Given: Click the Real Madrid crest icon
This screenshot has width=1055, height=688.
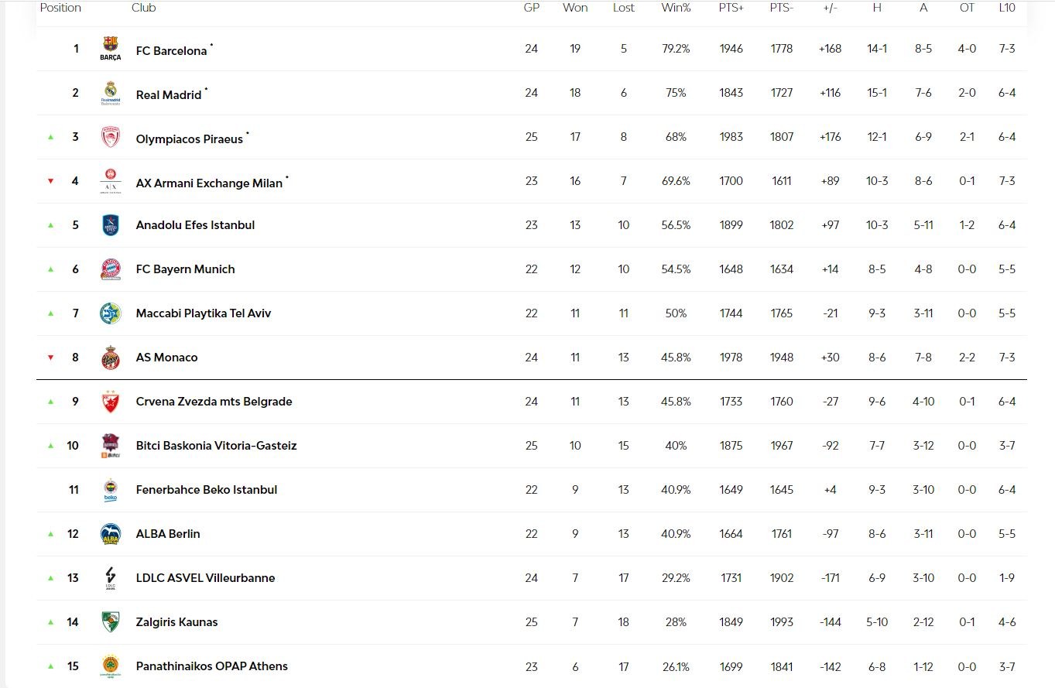Looking at the screenshot, I should pyautogui.click(x=111, y=92).
